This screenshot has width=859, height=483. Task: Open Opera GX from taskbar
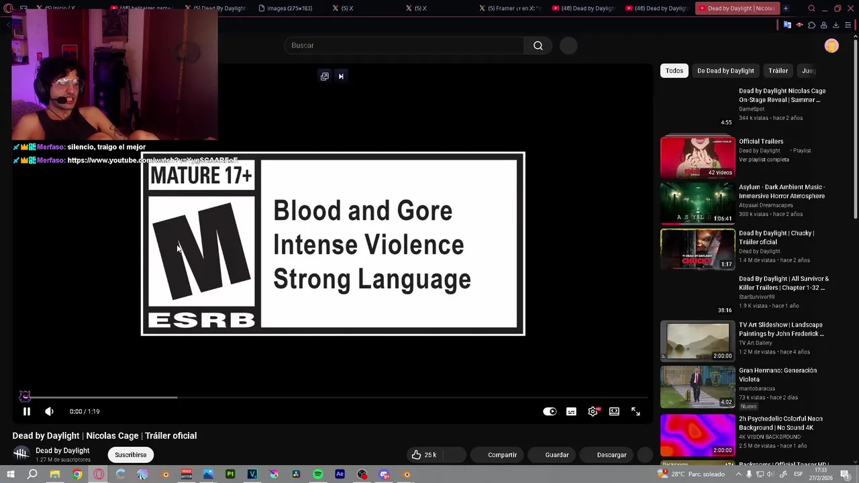click(99, 474)
